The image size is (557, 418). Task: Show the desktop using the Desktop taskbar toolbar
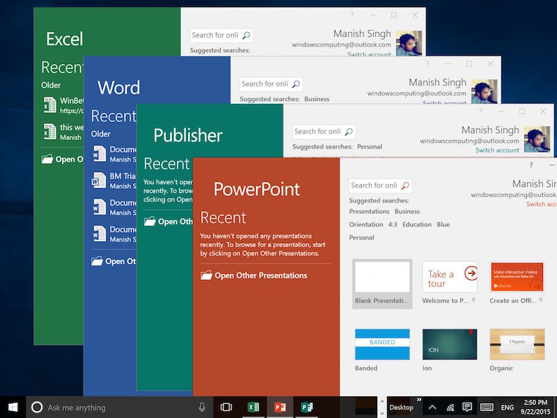[402, 407]
